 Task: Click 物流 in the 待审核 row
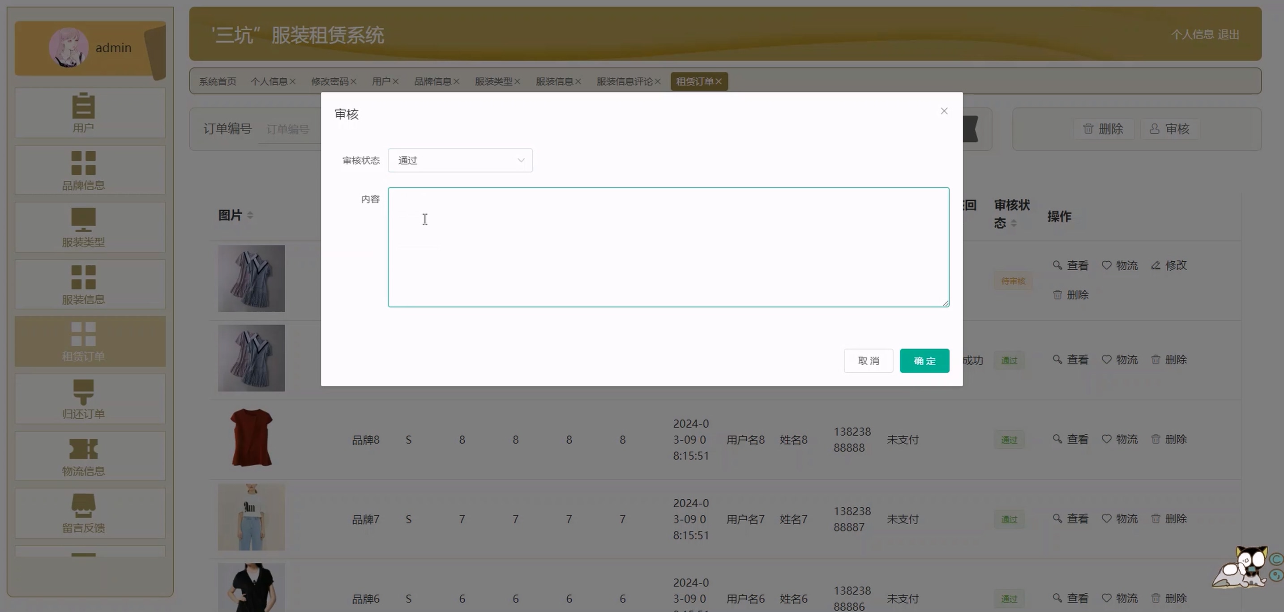click(x=1120, y=265)
